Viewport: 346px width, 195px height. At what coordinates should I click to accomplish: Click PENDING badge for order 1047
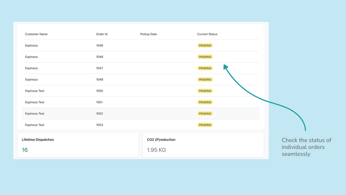click(x=205, y=68)
